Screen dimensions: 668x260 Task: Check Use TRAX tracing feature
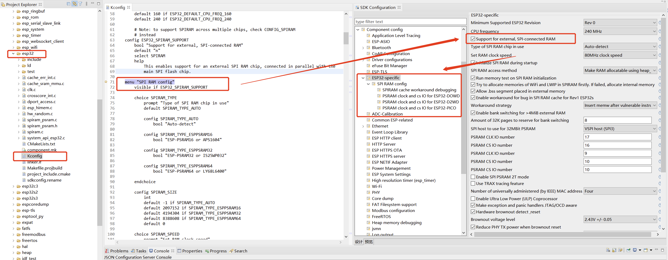pos(473,183)
